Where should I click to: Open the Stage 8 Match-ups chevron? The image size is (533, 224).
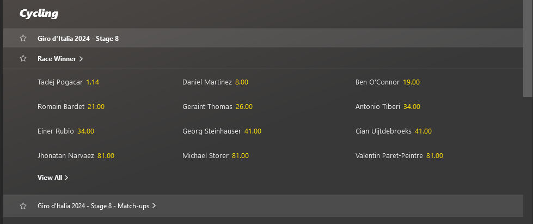point(154,206)
